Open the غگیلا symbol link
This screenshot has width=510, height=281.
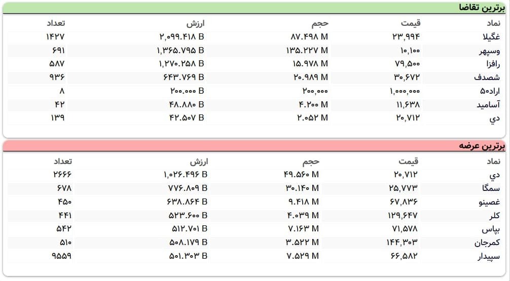pyautogui.click(x=490, y=37)
